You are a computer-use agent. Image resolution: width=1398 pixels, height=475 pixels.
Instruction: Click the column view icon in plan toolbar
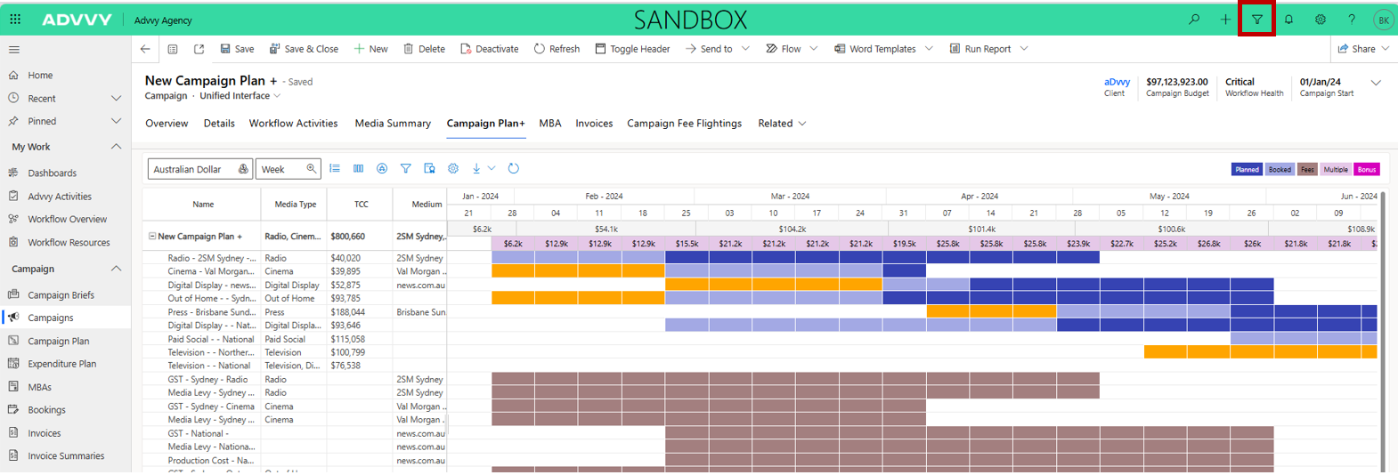[x=358, y=168]
